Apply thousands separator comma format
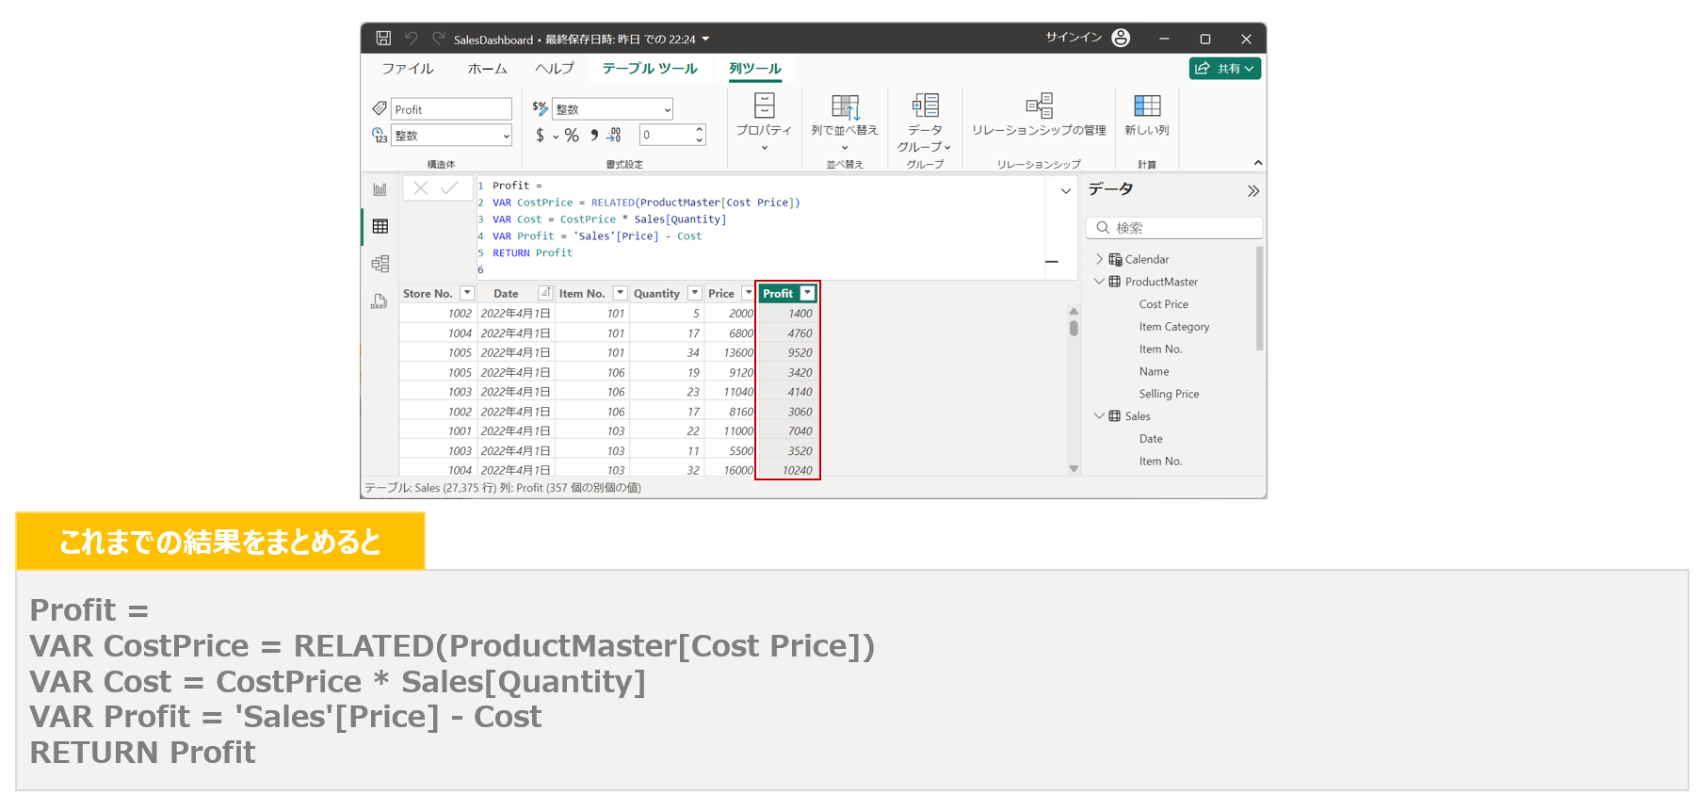Image resolution: width=1697 pixels, height=811 pixels. [594, 136]
